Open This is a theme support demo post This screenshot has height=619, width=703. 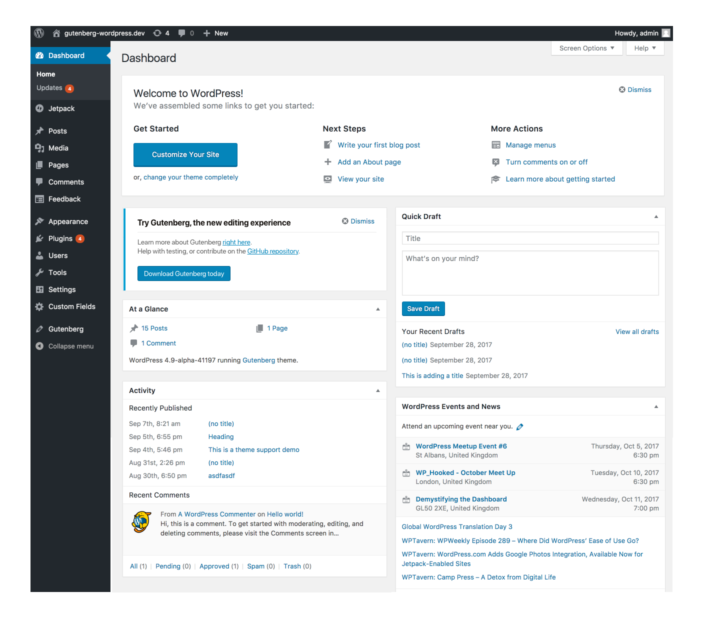pyautogui.click(x=253, y=450)
